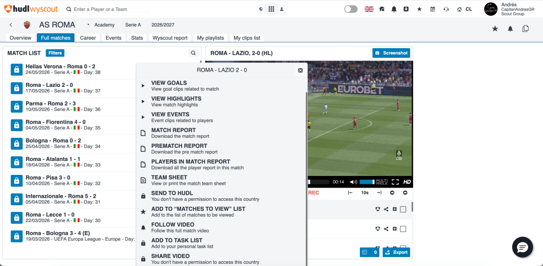Click lock icon for Internazionale - Roma 5 - 2
543x266 pixels.
pos(16,199)
